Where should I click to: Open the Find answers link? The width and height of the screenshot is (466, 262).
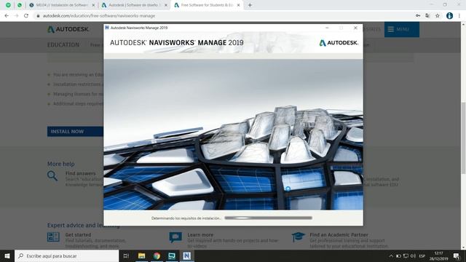[81, 173]
